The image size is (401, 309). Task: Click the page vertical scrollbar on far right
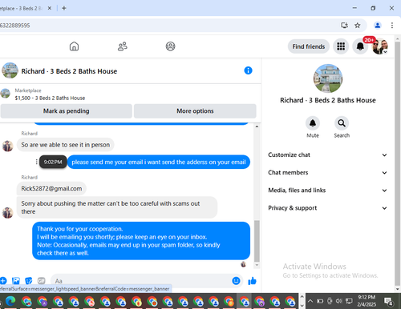(x=397, y=163)
